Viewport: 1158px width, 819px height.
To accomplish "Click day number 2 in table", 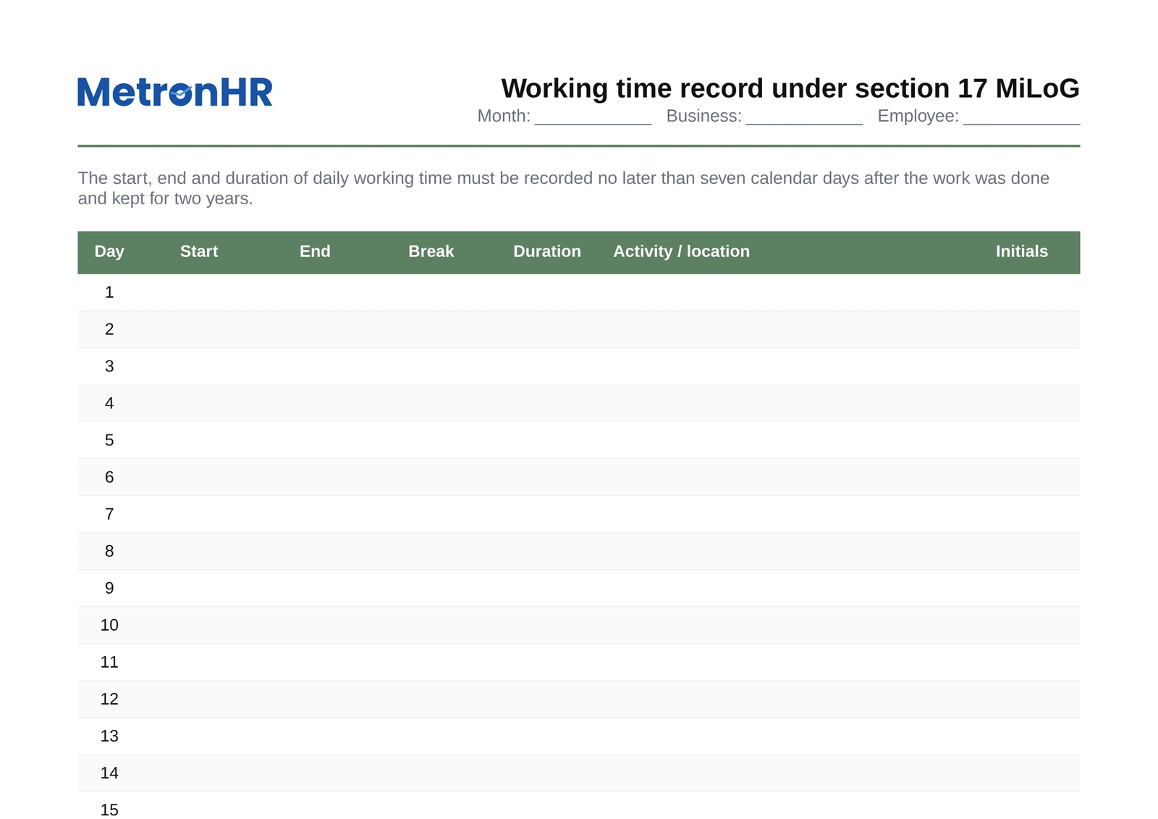I will 109,329.
